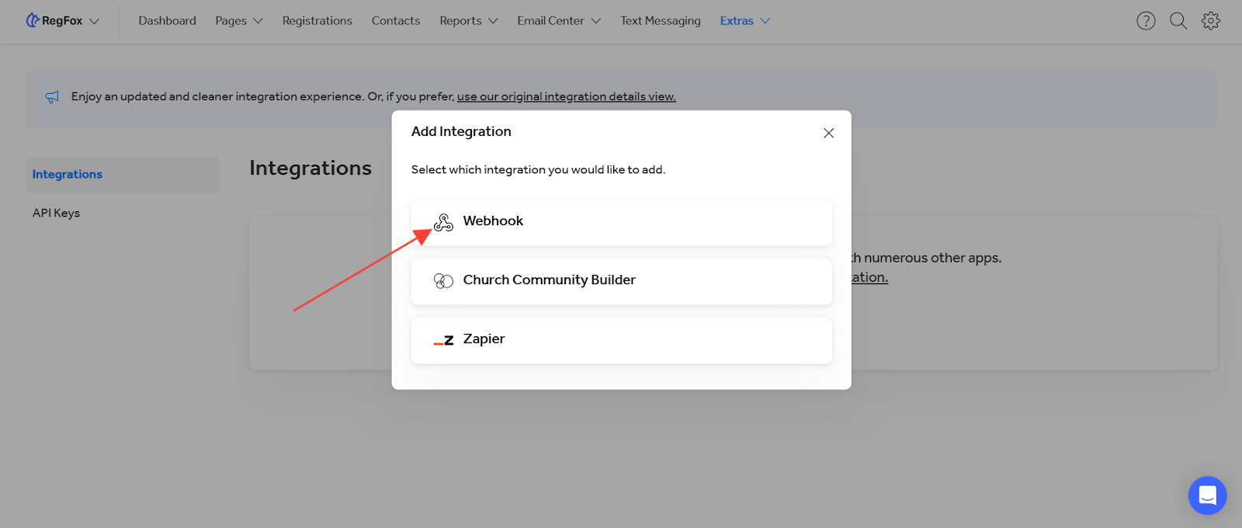
Task: Choose the Church Community Builder integration
Action: click(x=622, y=282)
